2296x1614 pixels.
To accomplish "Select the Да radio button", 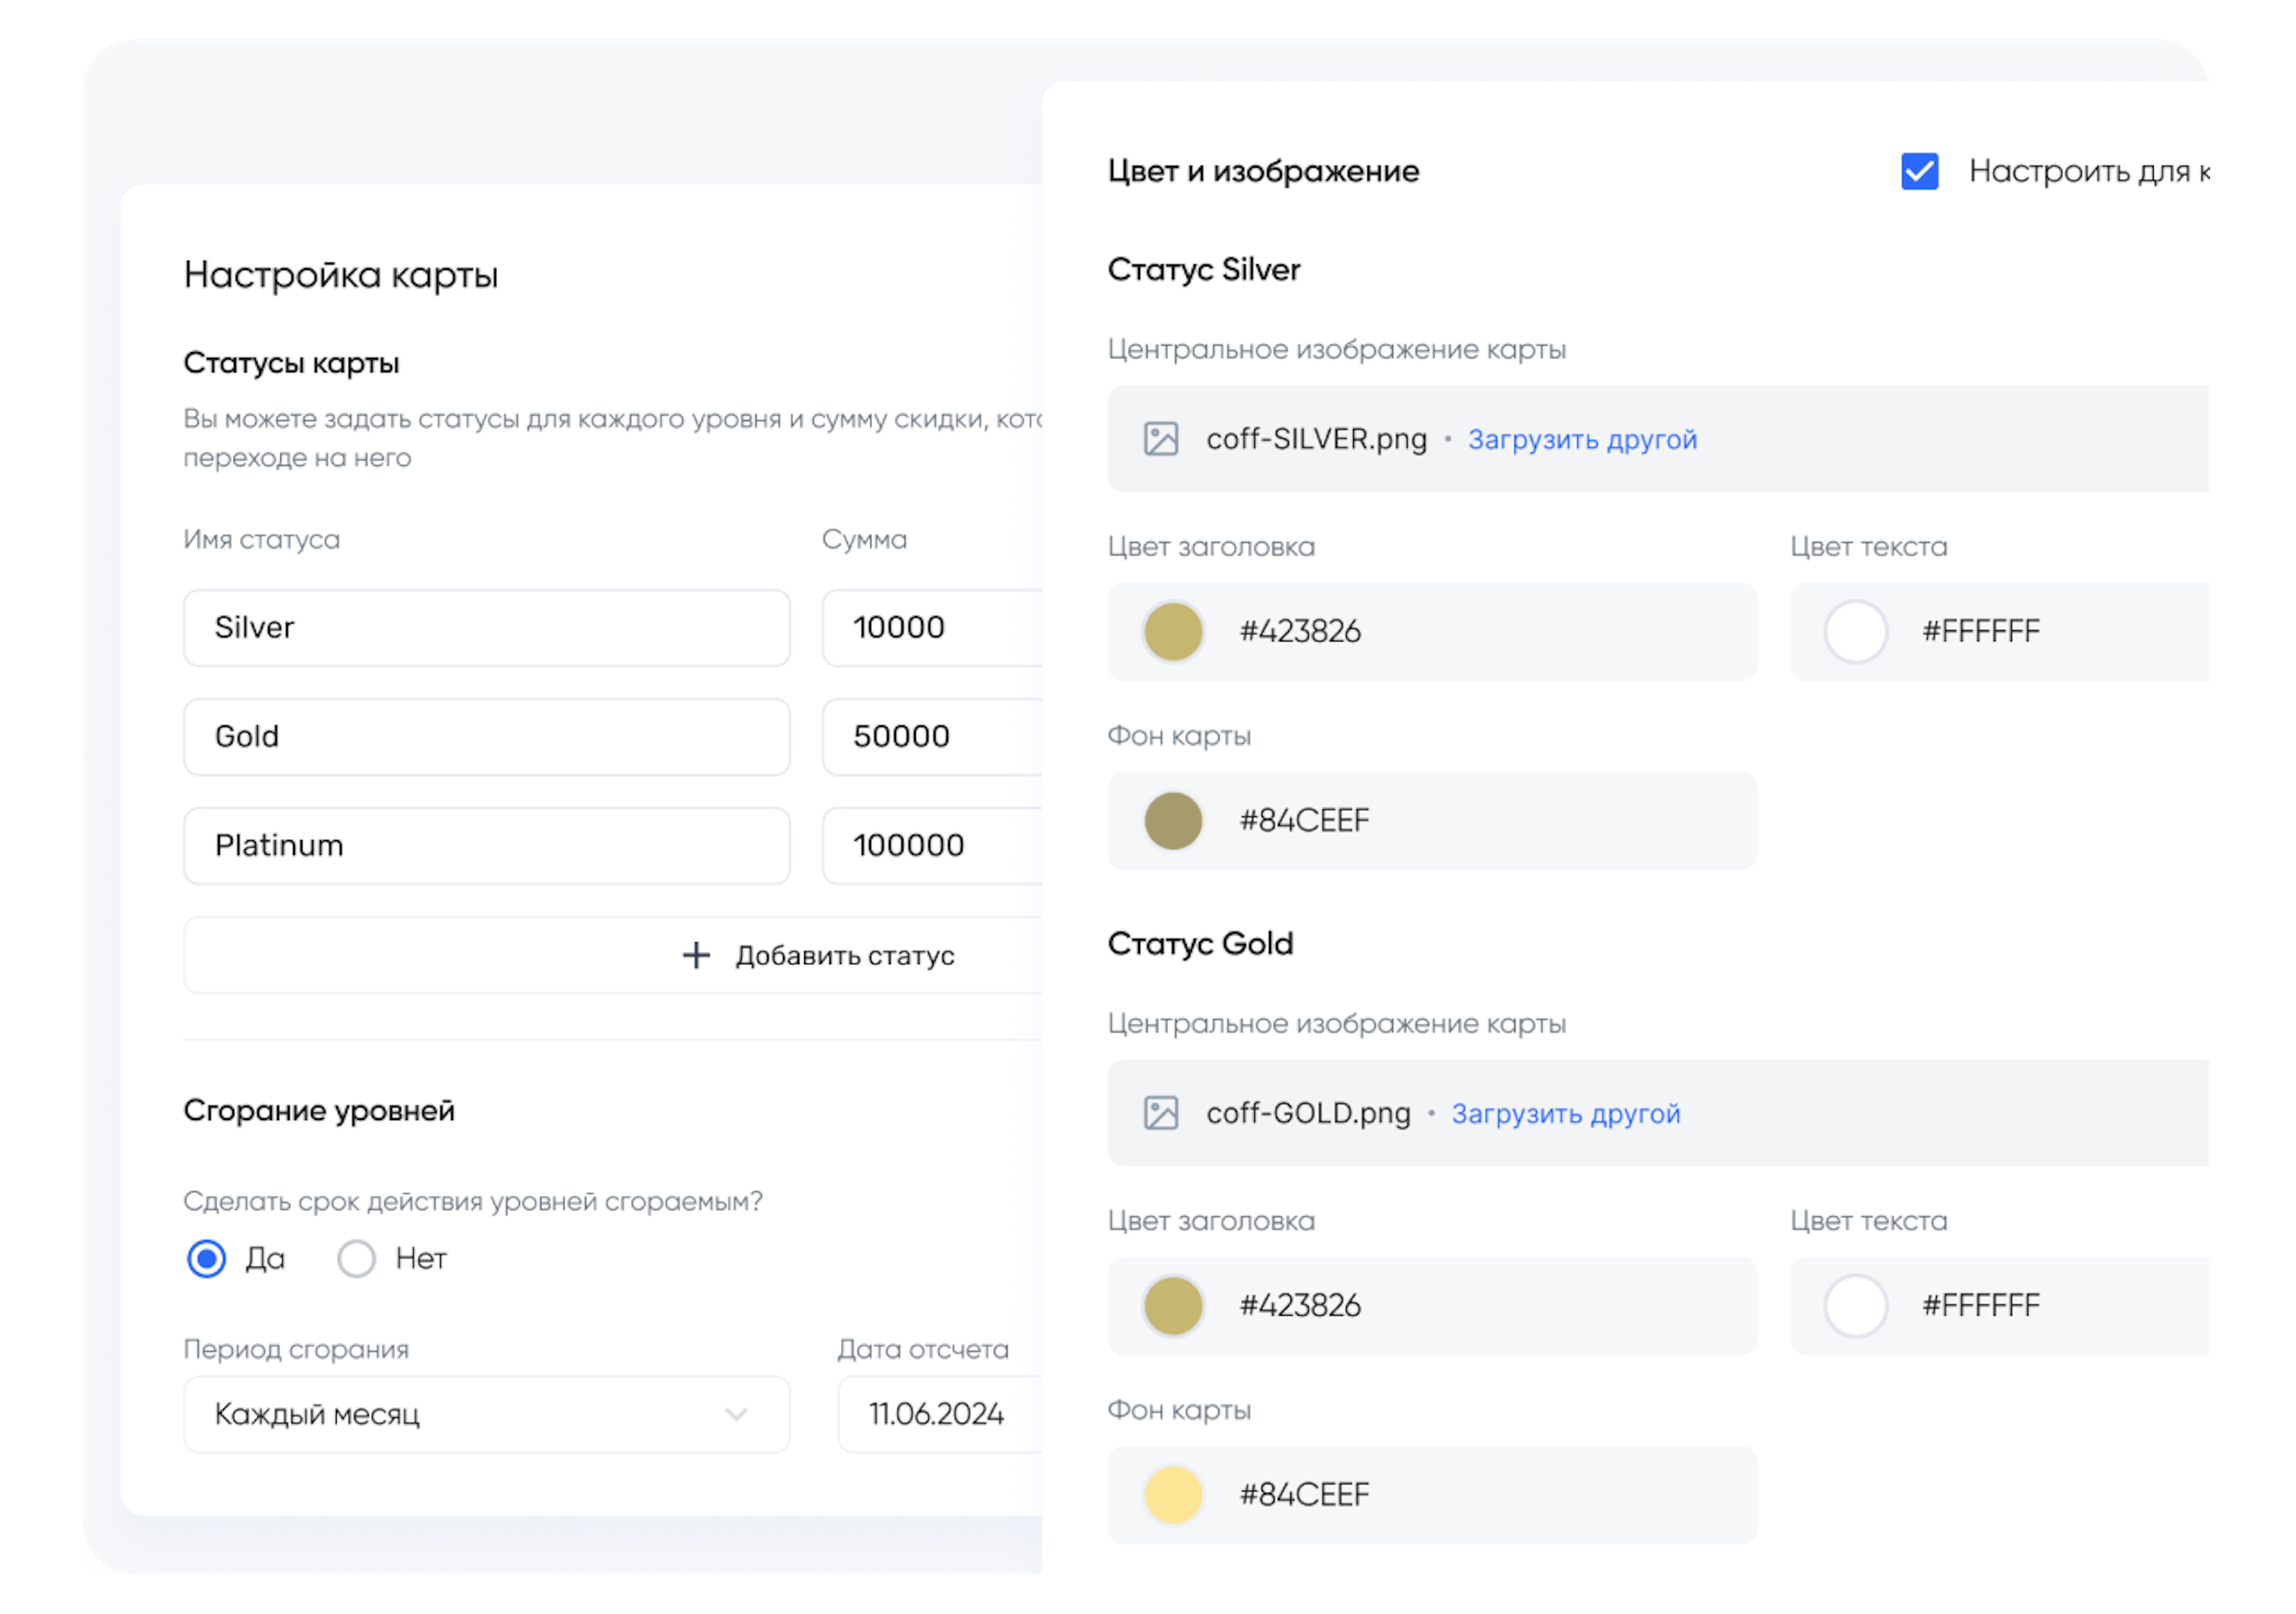I will click(207, 1259).
